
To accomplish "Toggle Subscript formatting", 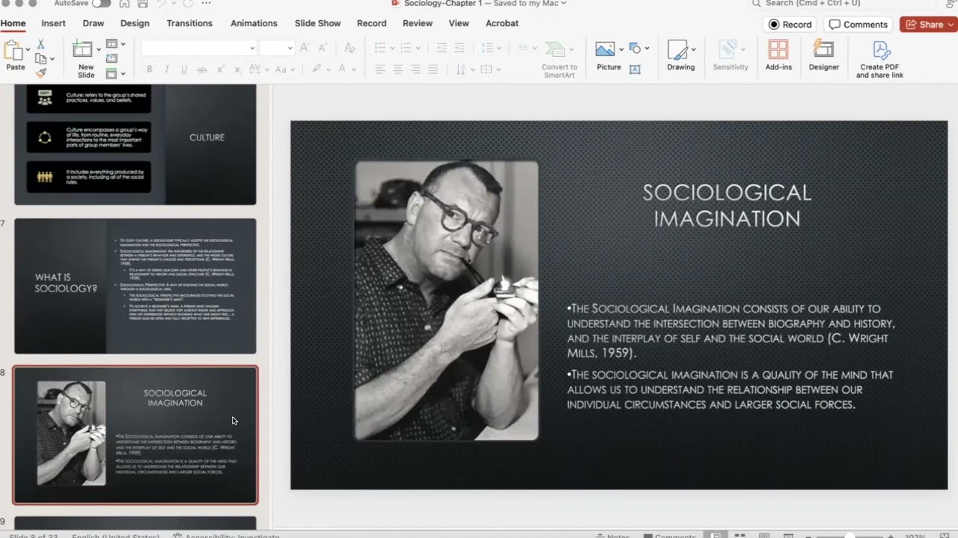I will (x=237, y=69).
